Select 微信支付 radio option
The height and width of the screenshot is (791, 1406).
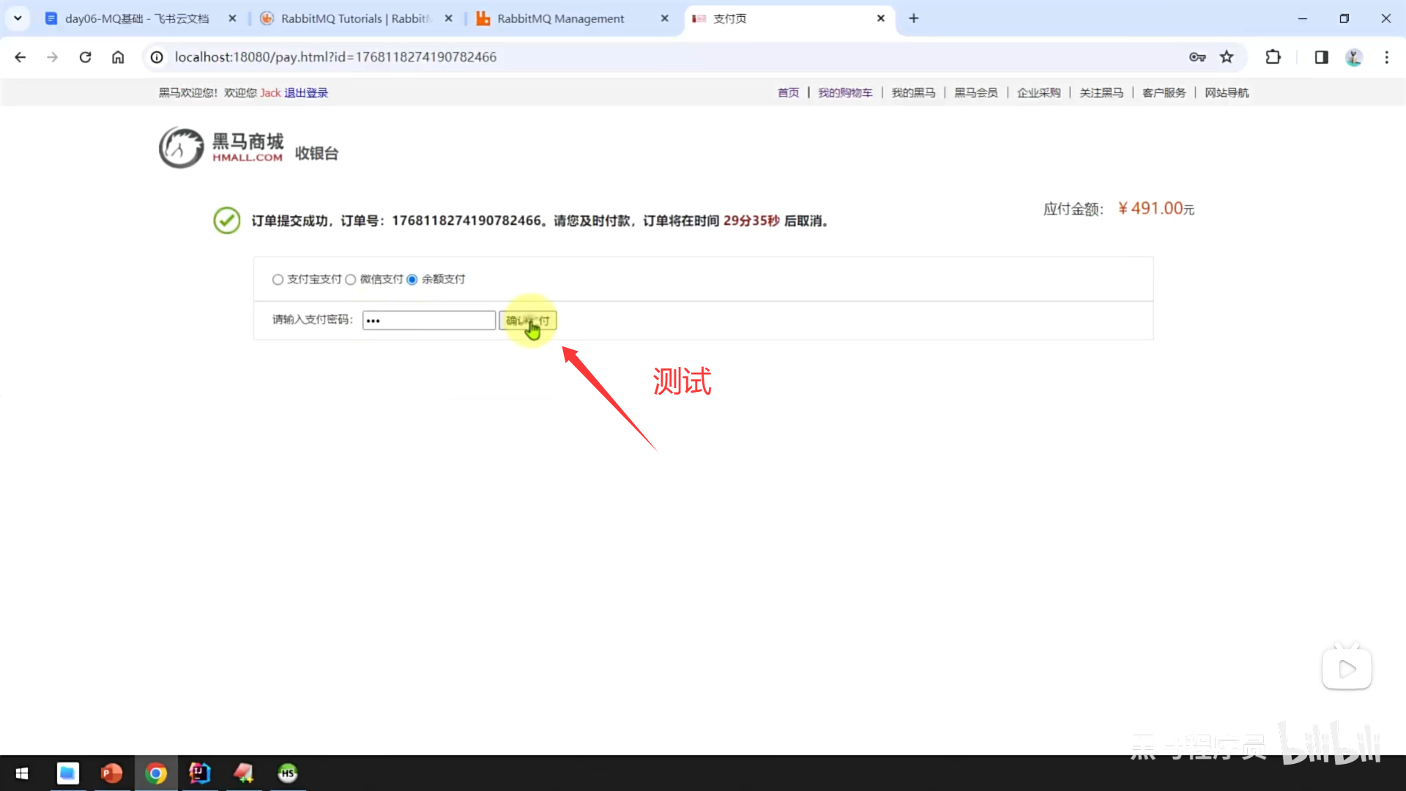point(351,280)
